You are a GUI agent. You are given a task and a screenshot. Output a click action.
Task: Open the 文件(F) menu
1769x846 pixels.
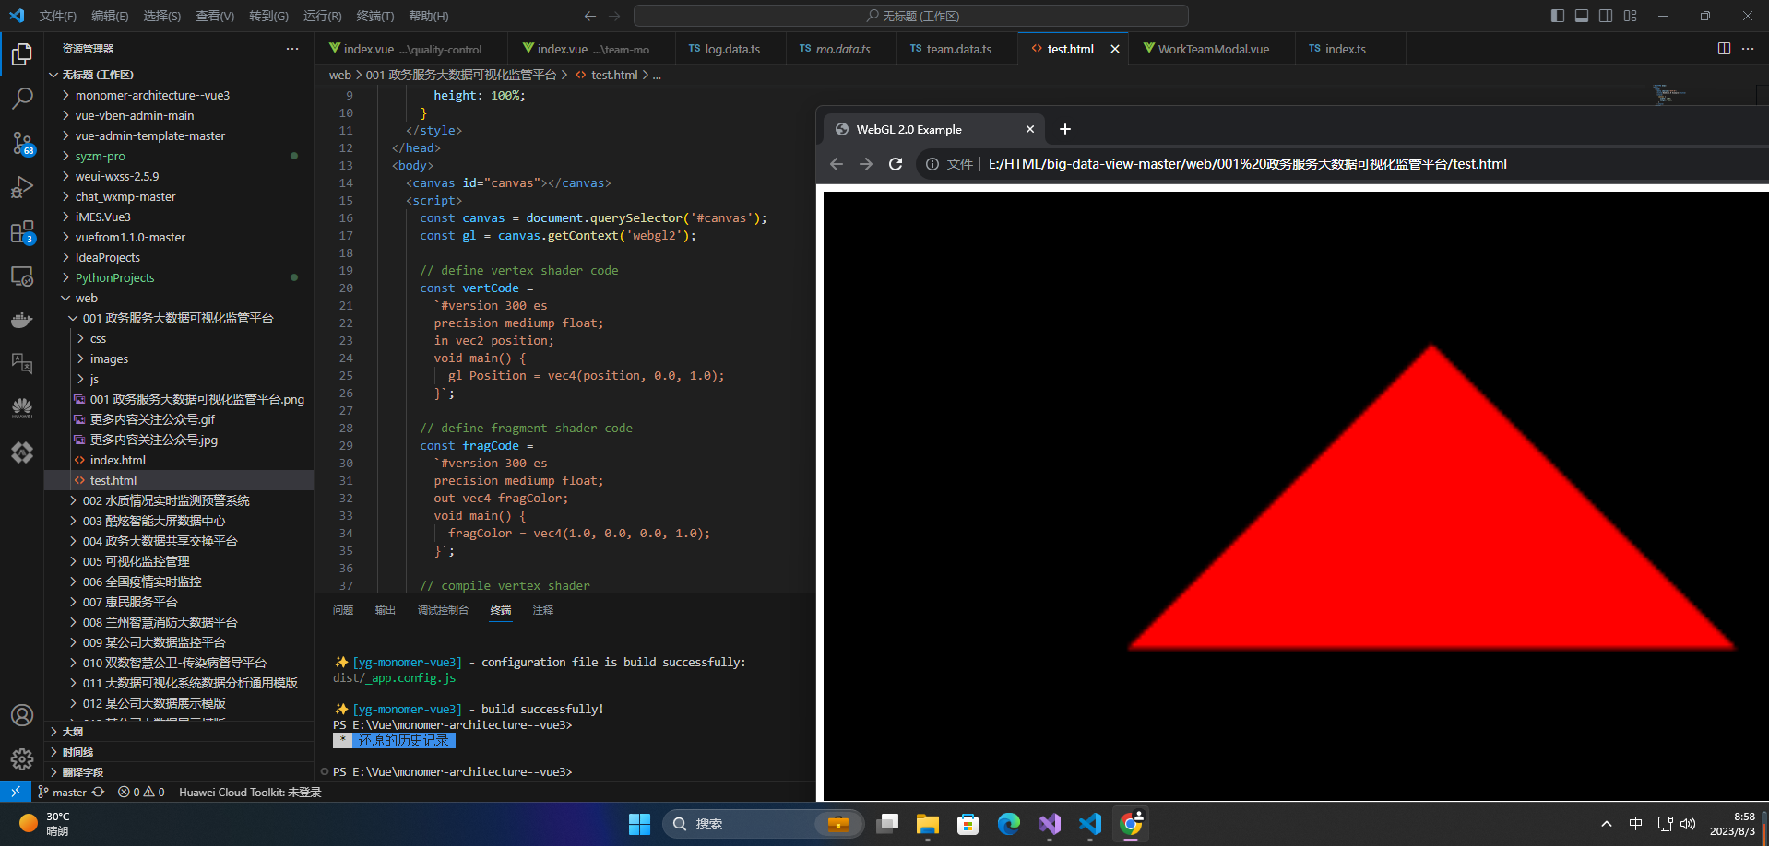(x=58, y=16)
